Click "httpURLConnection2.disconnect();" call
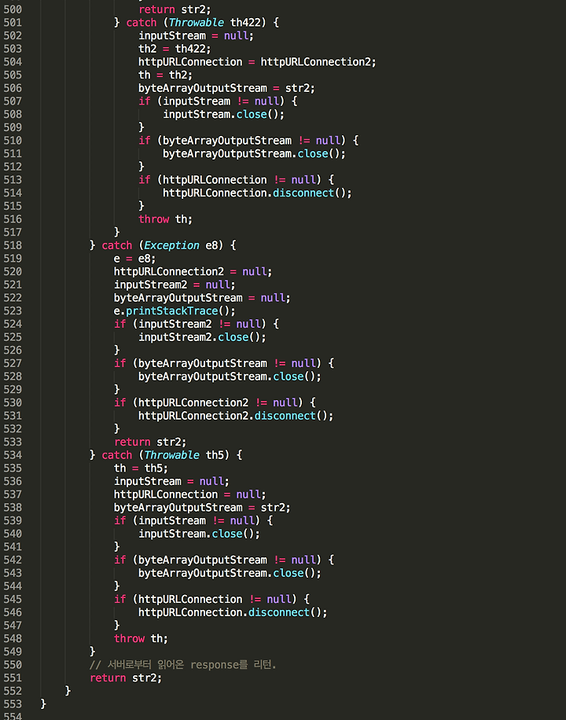Viewport: 566px width, 720px height. point(236,416)
